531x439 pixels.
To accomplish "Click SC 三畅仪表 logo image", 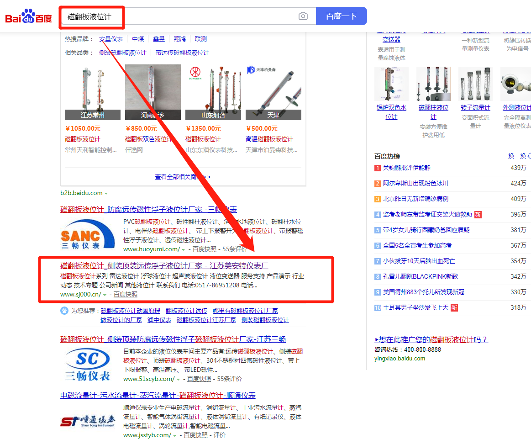I will coord(88,365).
